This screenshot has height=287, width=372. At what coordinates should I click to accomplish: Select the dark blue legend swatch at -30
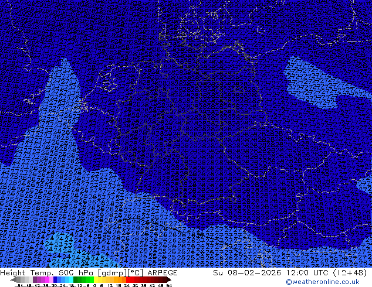click(x=55, y=279)
